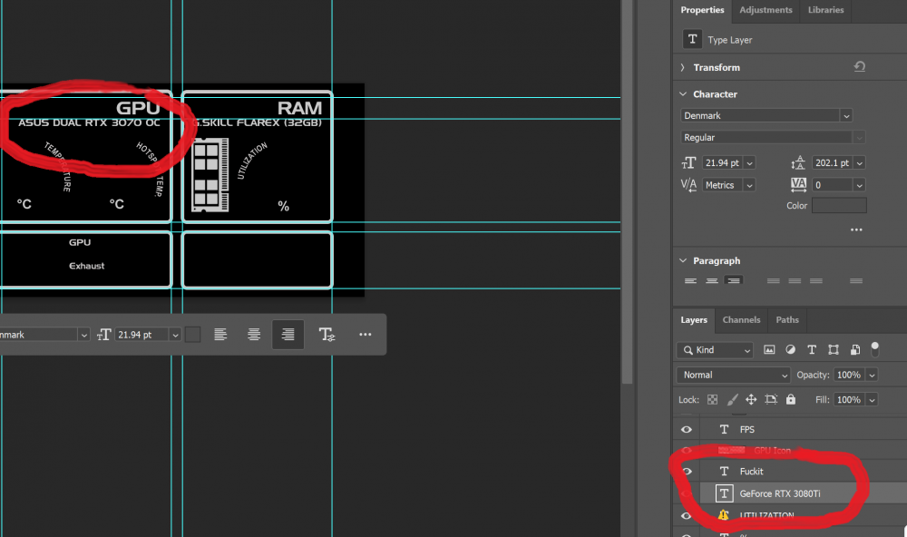The image size is (907, 537).
Task: Filter layers by type layers
Action: 812,349
